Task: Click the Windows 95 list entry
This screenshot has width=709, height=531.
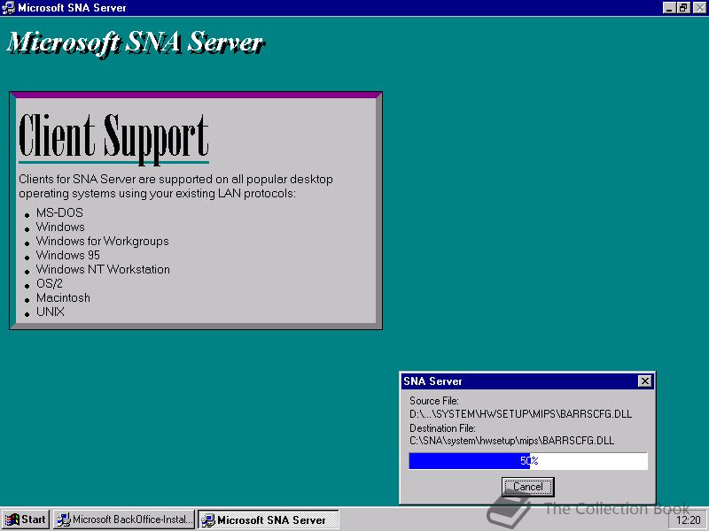Action: [68, 255]
